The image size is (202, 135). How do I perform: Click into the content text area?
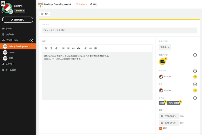[x=97, y=76]
